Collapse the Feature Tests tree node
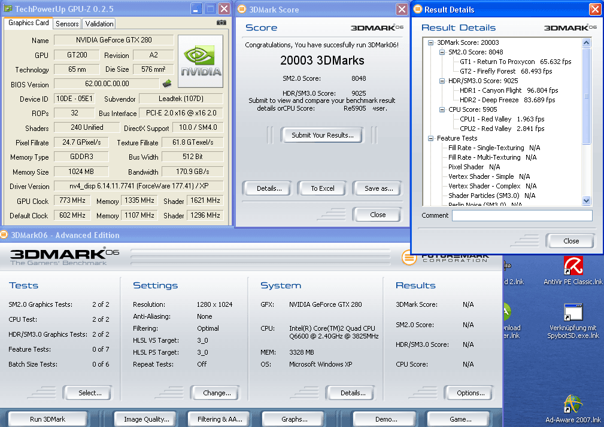The width and height of the screenshot is (604, 427). point(430,139)
